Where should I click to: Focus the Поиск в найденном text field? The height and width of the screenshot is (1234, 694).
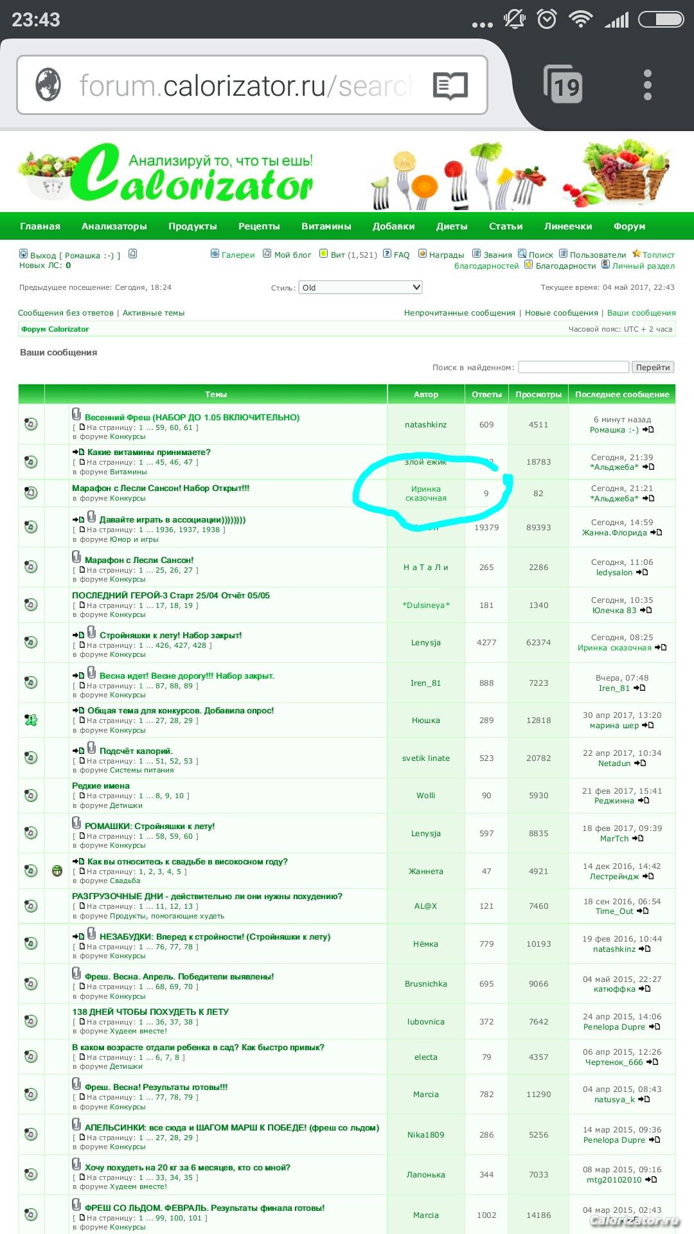click(573, 367)
